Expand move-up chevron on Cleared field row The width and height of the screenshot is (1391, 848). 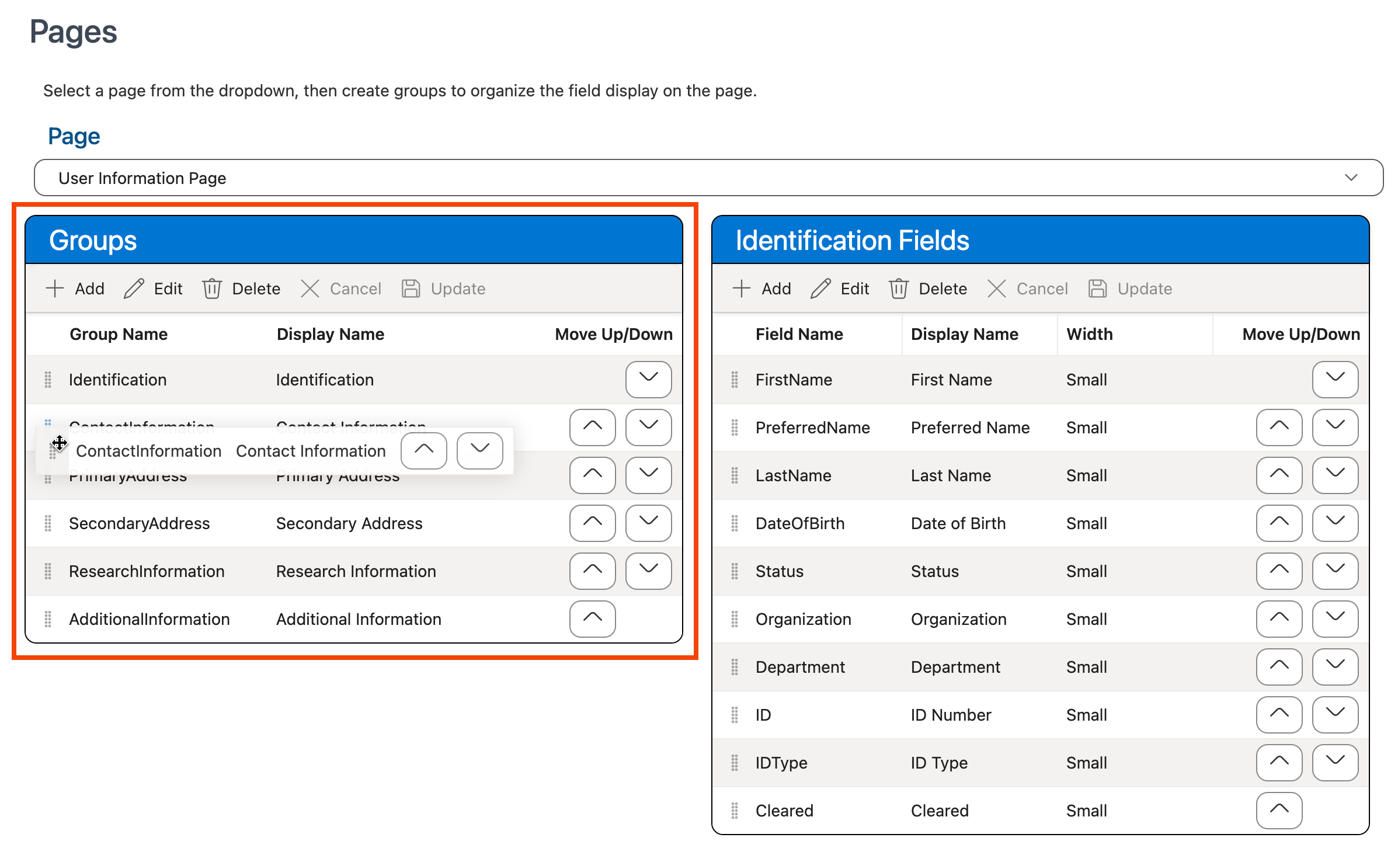1279,811
